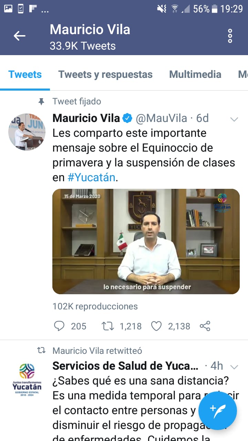Tap the reply icon with 205
Viewport: 248px width, 441px height.
point(60,326)
